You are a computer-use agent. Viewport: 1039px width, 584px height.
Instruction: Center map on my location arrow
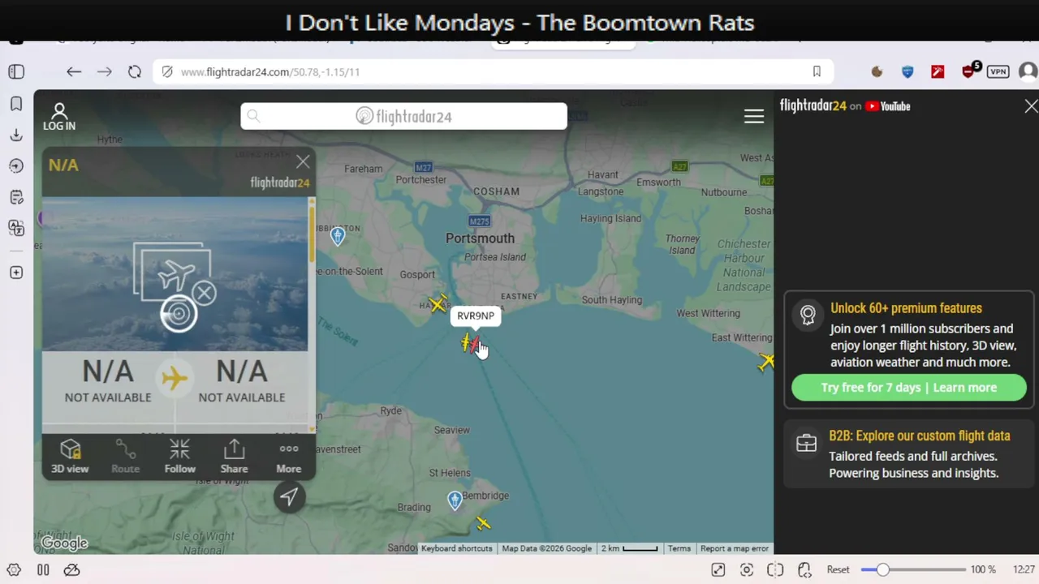tap(289, 496)
